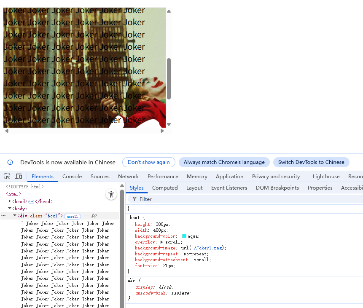The height and width of the screenshot is (308, 363).
Task: Click Always match Chrome's language
Action: click(224, 162)
